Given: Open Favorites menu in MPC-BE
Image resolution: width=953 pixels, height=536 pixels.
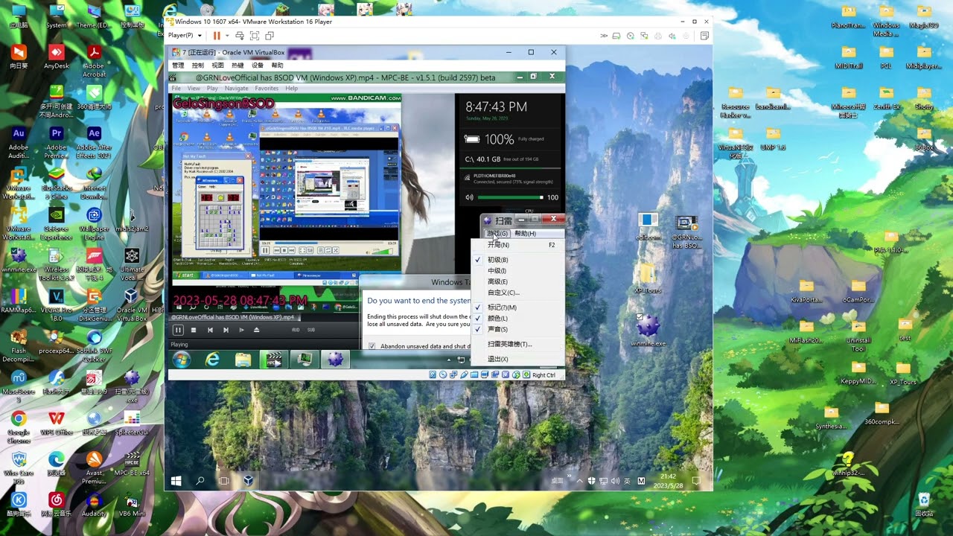Looking at the screenshot, I should click(267, 89).
